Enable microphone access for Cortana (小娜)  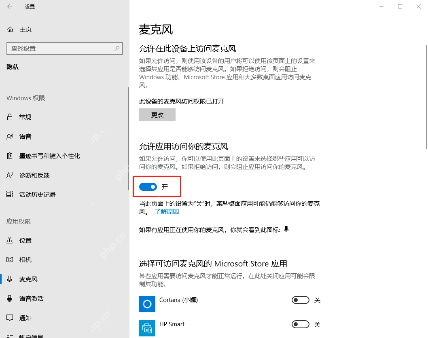(301, 300)
